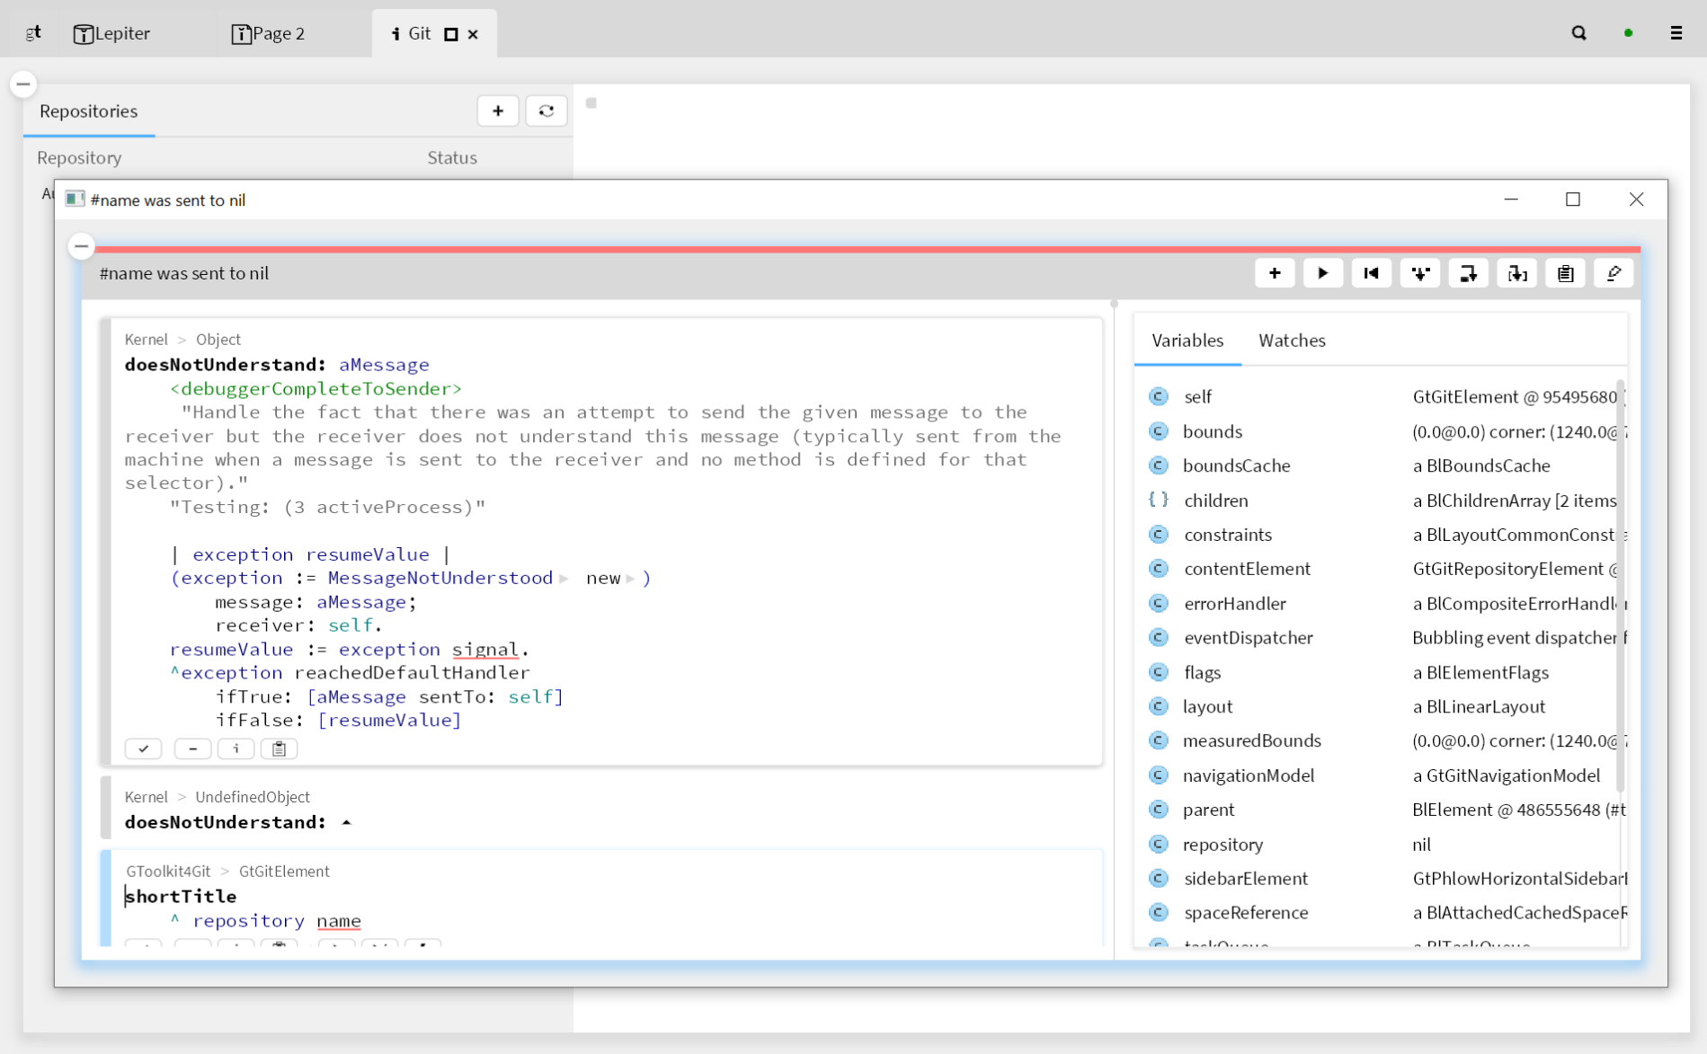Open the debugger inspector clipboard icon

[1565, 273]
